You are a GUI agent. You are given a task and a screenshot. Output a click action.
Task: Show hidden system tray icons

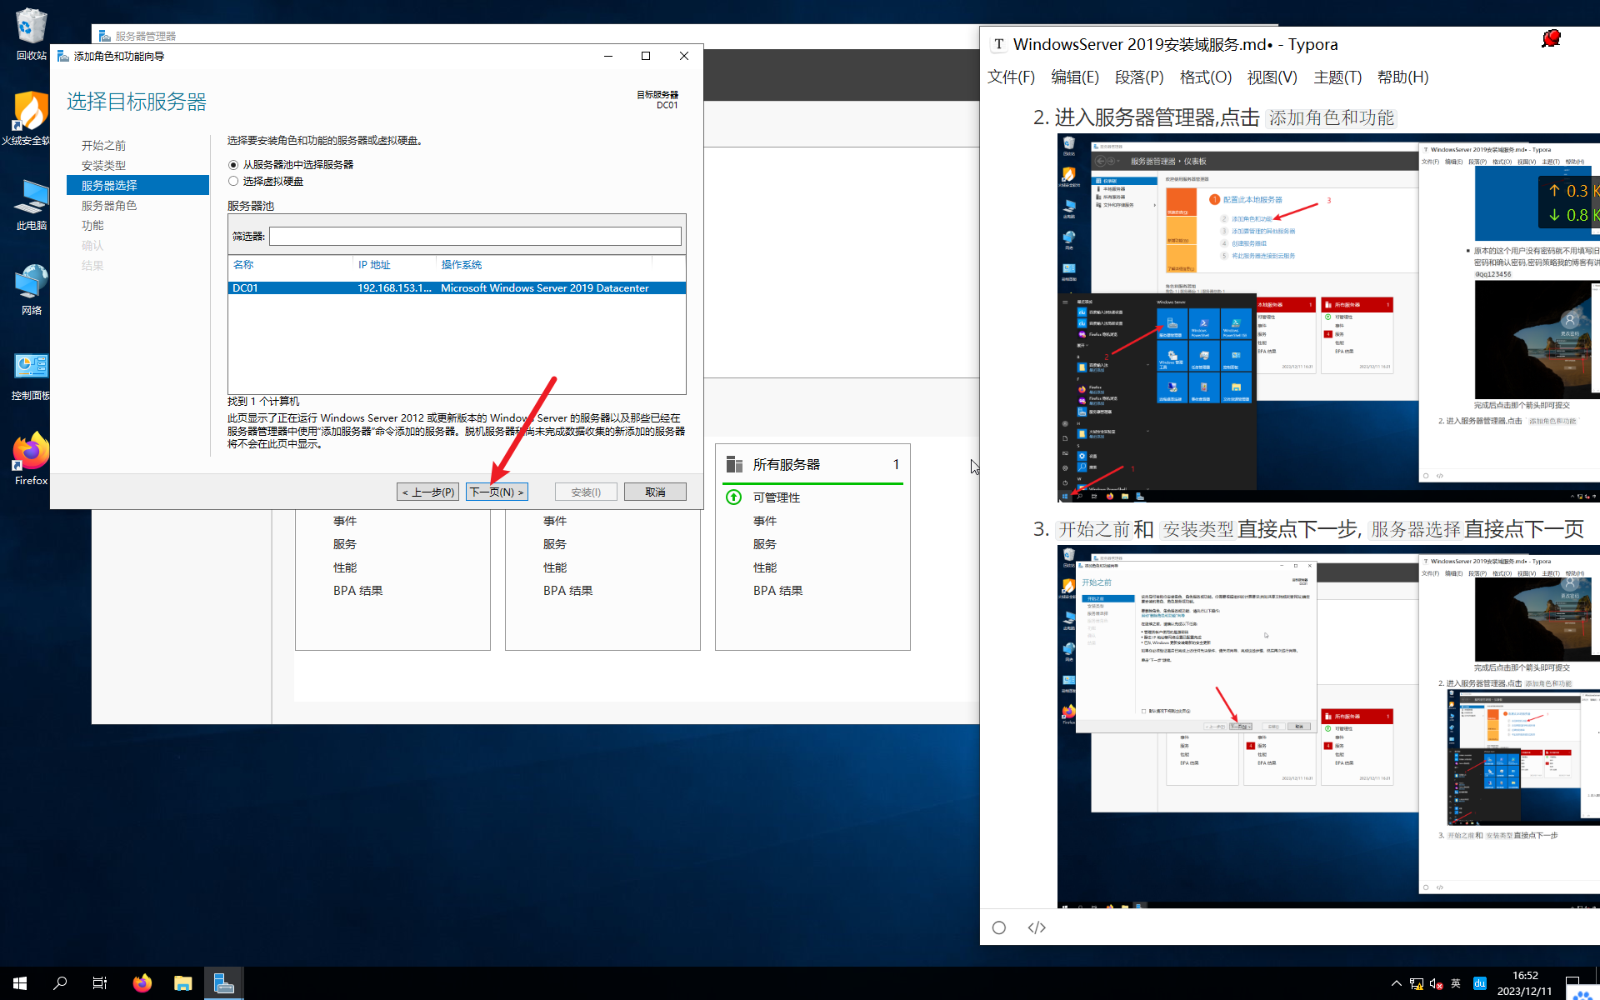point(1397,983)
